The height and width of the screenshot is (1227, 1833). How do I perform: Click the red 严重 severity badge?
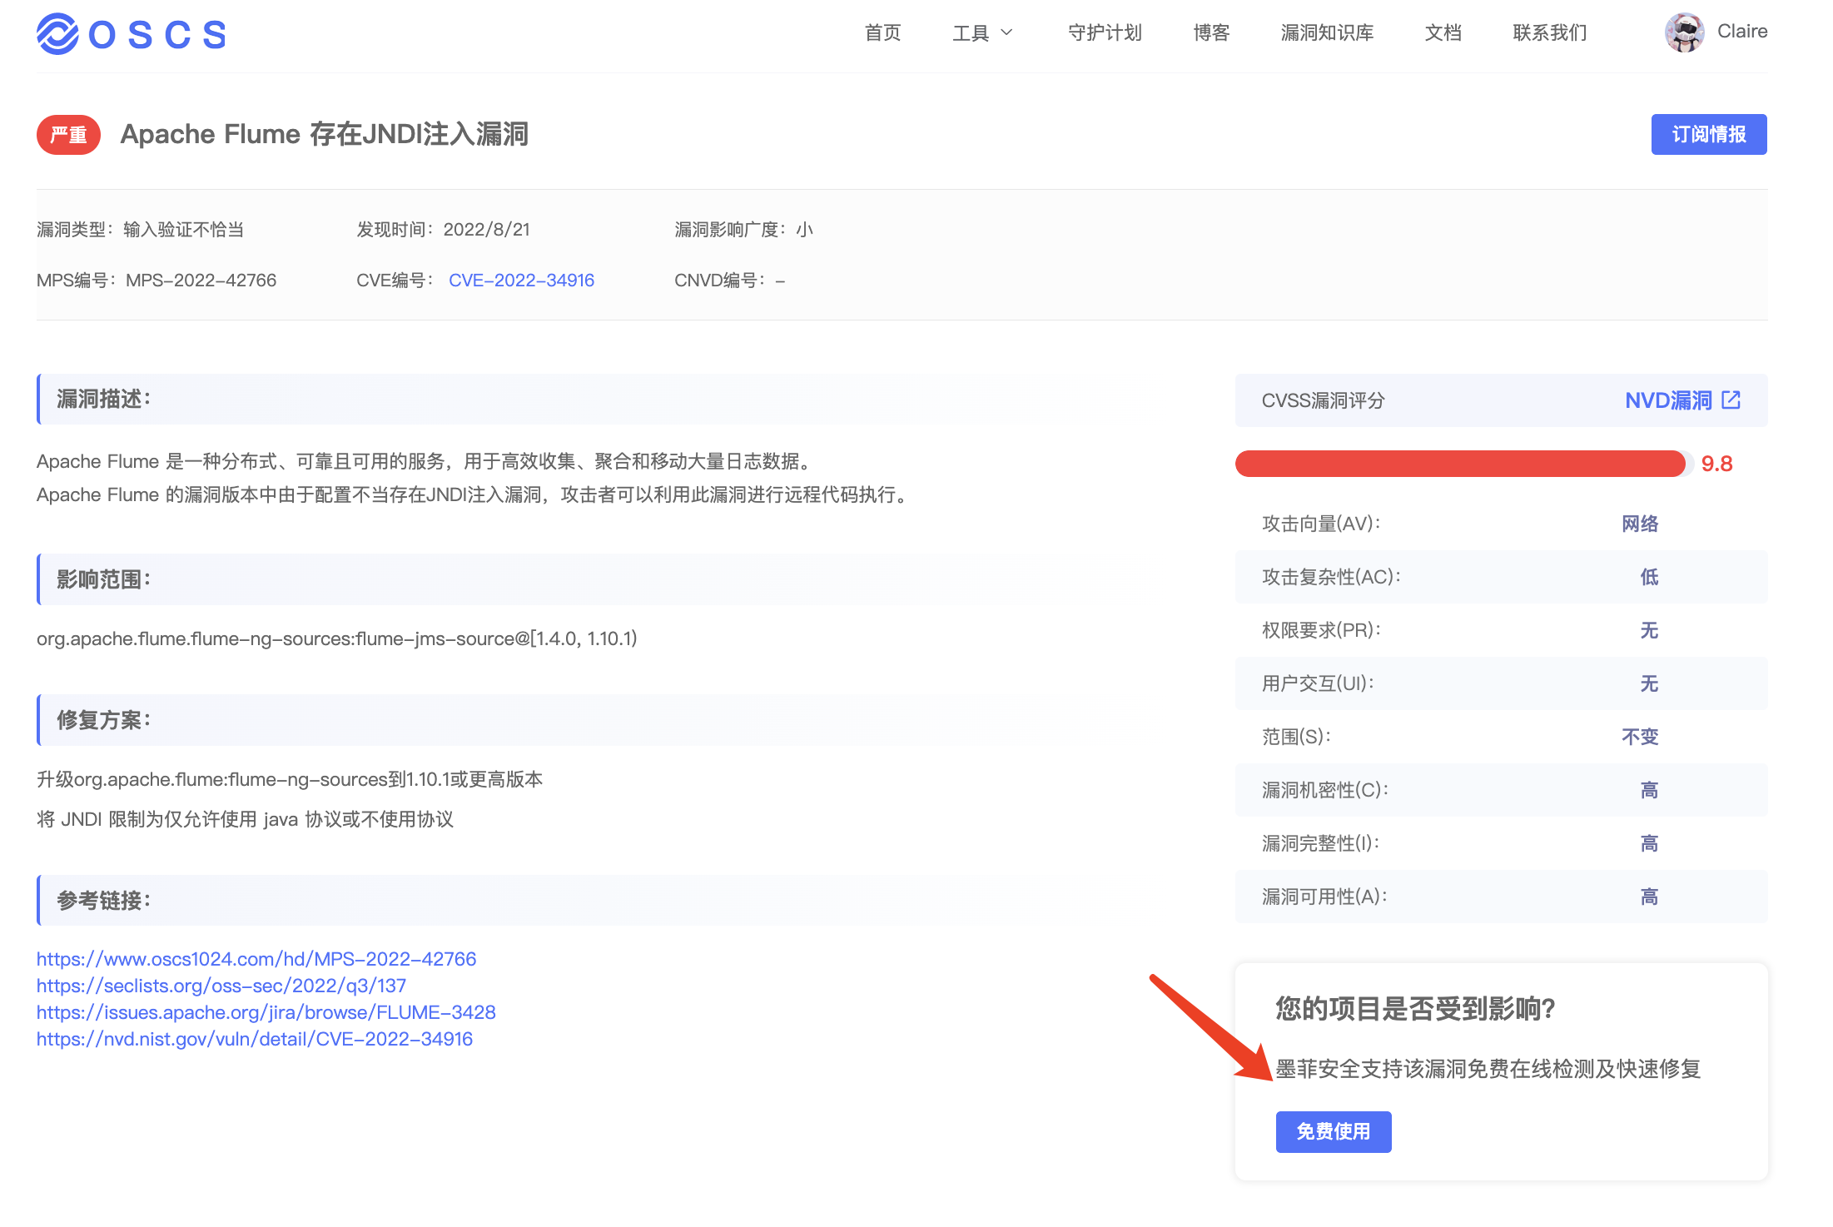(x=68, y=135)
